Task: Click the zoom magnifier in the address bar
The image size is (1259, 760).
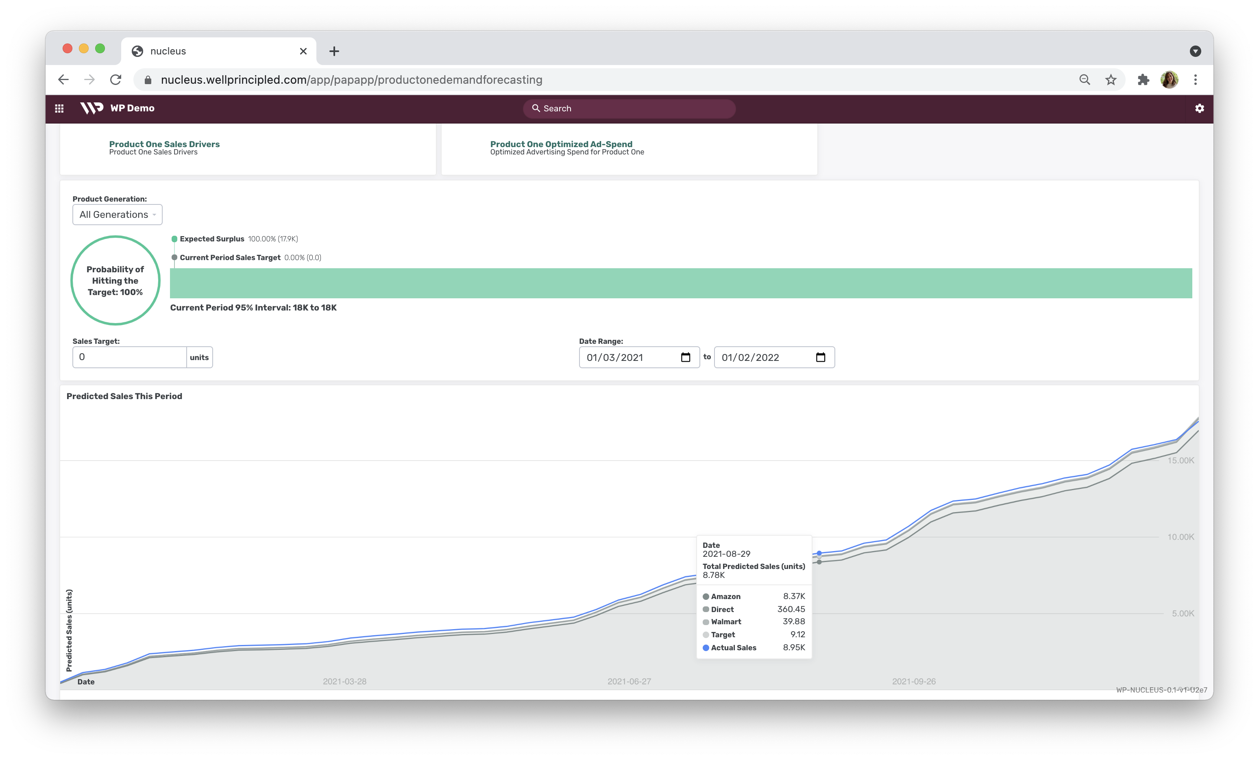Action: 1084,80
